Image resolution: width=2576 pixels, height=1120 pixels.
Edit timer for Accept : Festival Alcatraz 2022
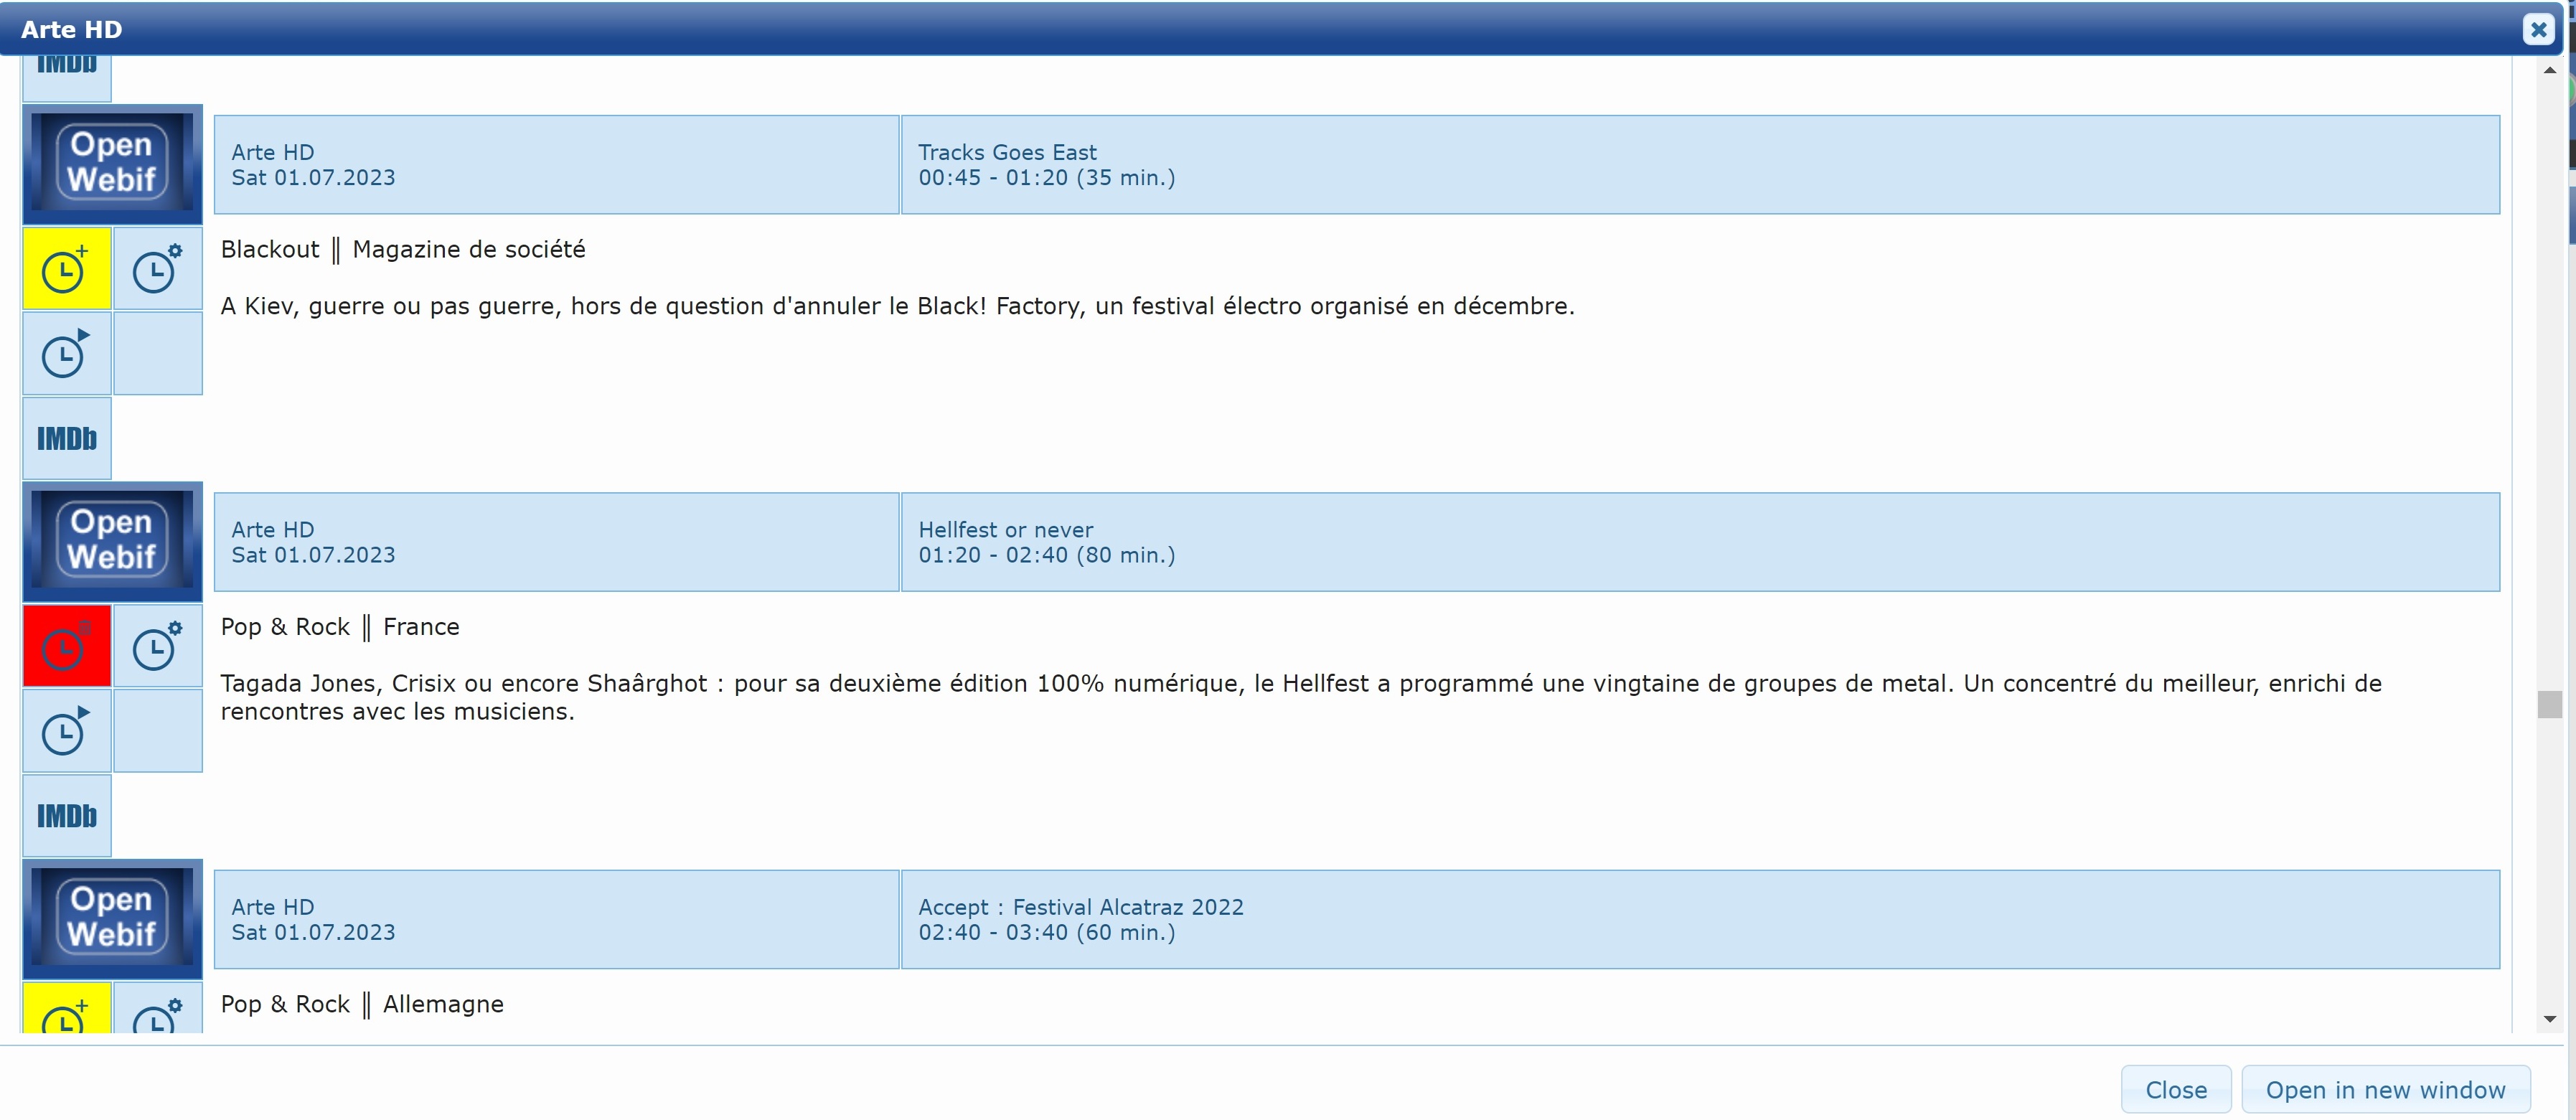coord(158,1008)
